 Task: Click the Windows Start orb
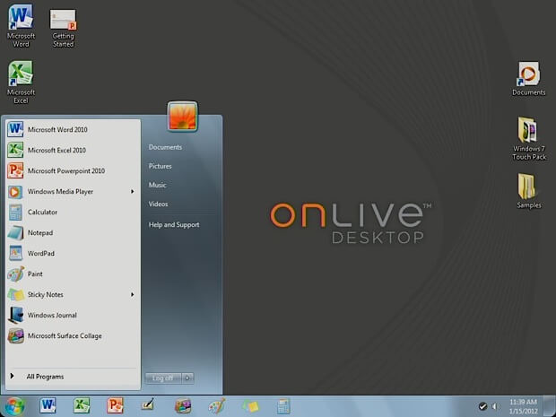click(x=14, y=406)
